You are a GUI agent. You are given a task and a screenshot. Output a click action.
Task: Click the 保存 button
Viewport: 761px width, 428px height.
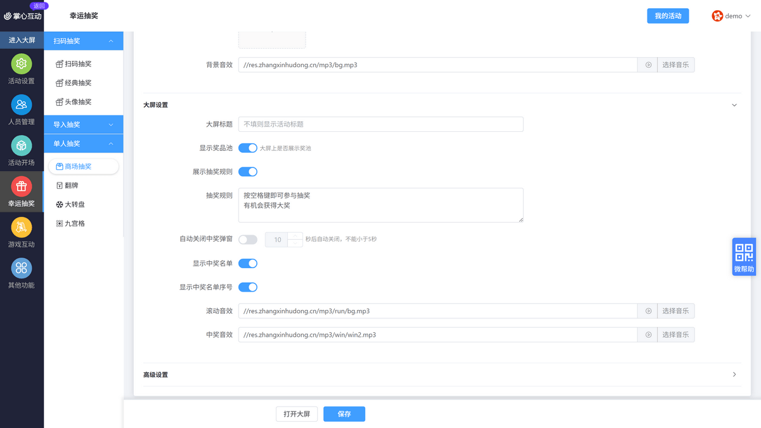344,414
